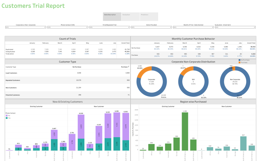Screen dimensions: 261x161
Task: Click the purple bar totaling 2,791
Action: [72, 142]
